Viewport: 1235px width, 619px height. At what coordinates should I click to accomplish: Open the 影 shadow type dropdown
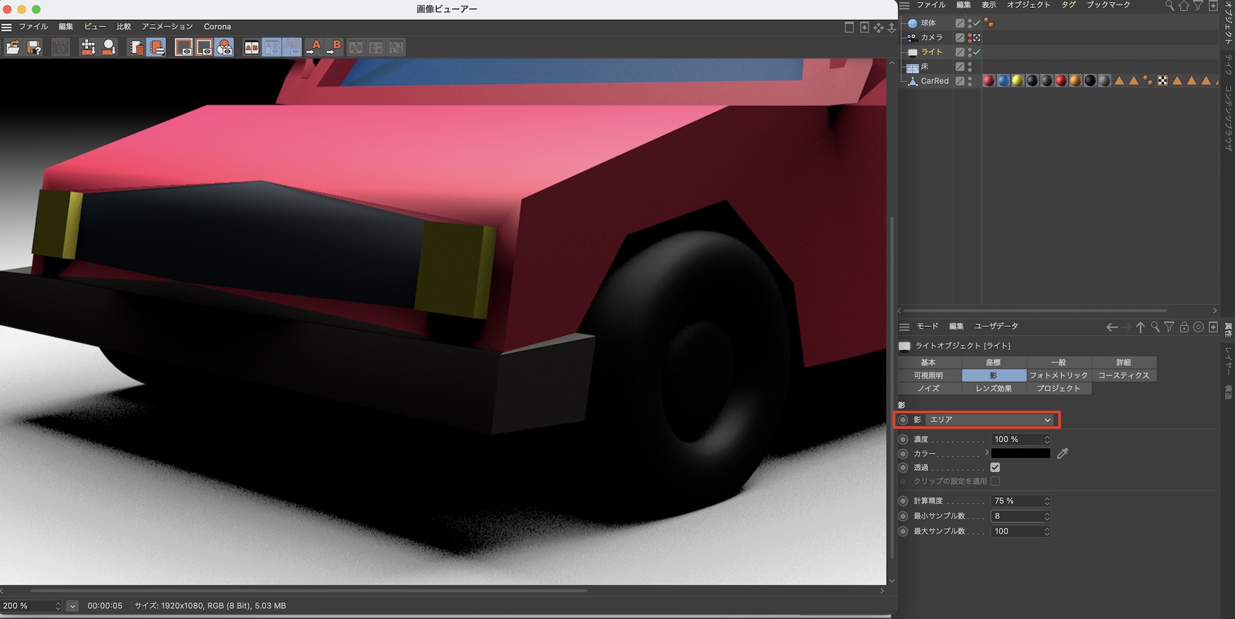click(990, 419)
